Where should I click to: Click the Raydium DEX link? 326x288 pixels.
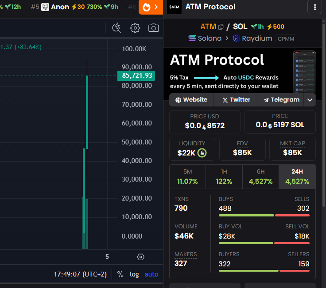[257, 38]
